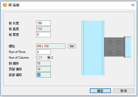Click the 侧 偏移 label

click(x=14, y=63)
